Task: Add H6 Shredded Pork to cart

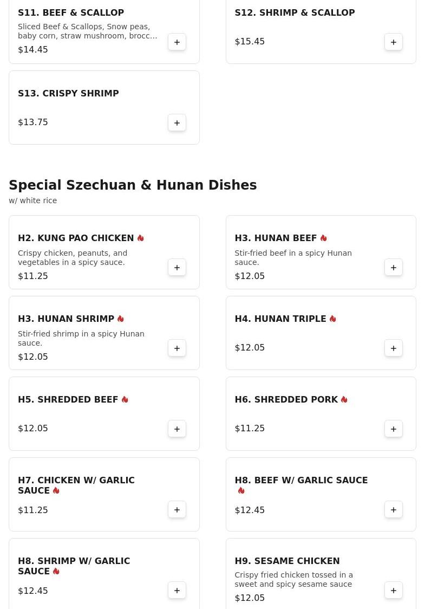Action: click(394, 429)
